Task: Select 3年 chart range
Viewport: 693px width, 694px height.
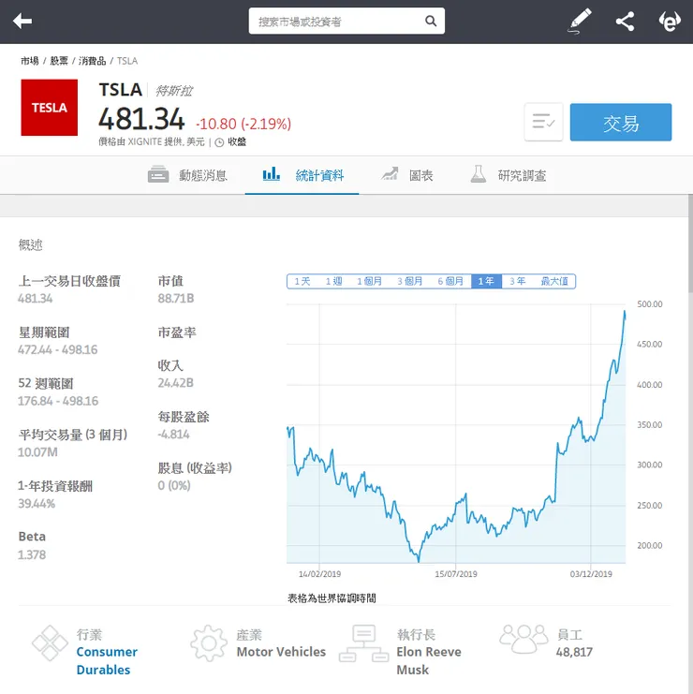Action: pos(517,282)
